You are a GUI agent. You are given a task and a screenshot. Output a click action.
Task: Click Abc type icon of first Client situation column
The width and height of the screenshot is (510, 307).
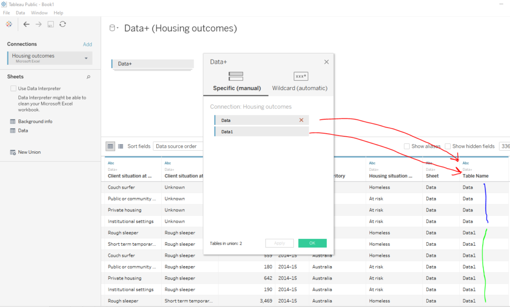click(111, 163)
